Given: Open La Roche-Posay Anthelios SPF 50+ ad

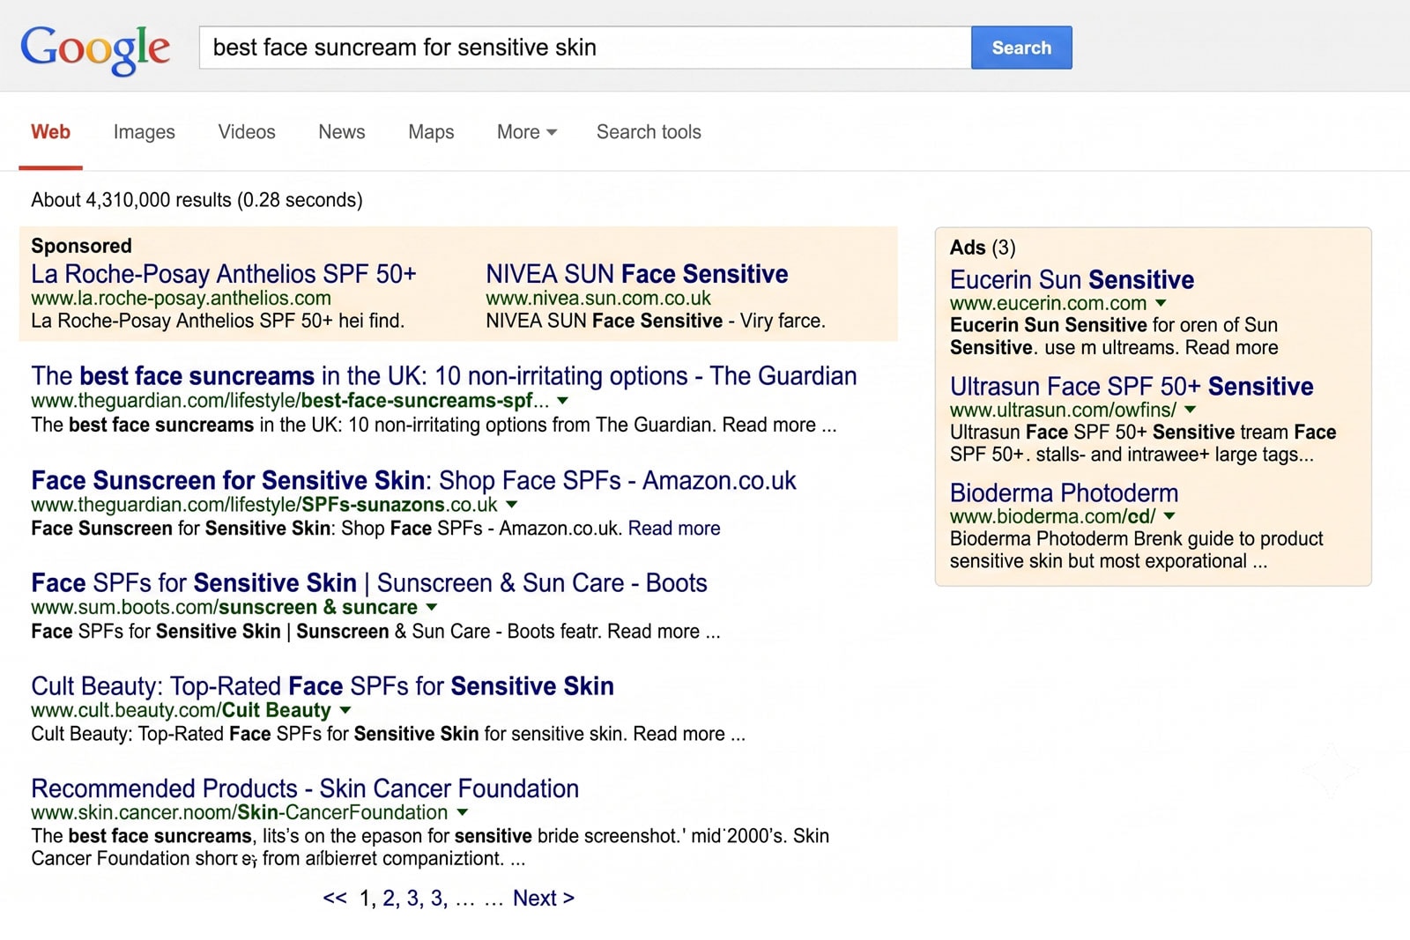Looking at the screenshot, I should [224, 274].
